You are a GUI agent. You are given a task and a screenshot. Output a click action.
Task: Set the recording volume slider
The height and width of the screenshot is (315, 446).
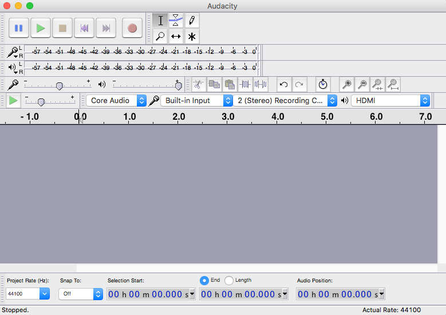click(x=59, y=86)
